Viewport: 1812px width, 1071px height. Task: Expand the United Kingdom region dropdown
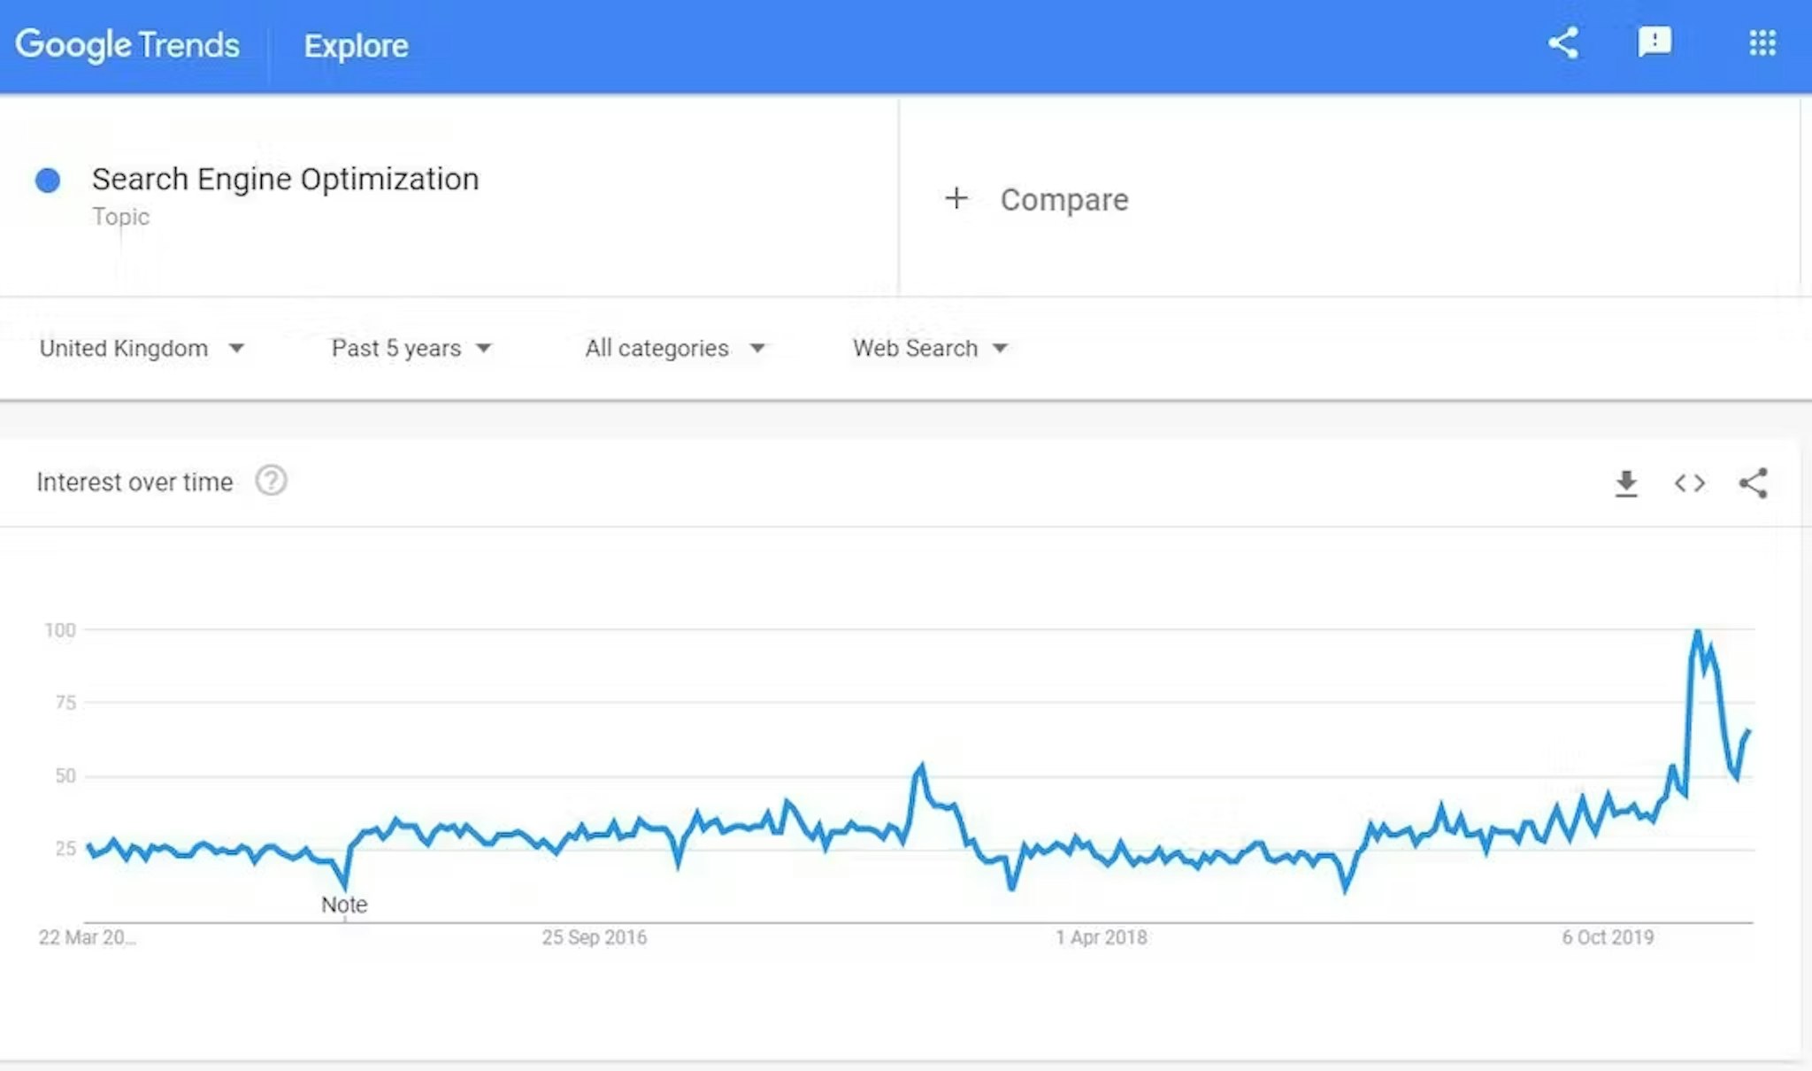[142, 348]
